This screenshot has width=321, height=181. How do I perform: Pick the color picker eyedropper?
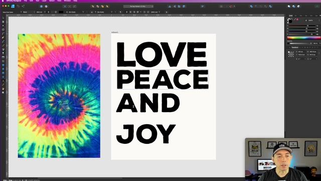tap(295, 19)
